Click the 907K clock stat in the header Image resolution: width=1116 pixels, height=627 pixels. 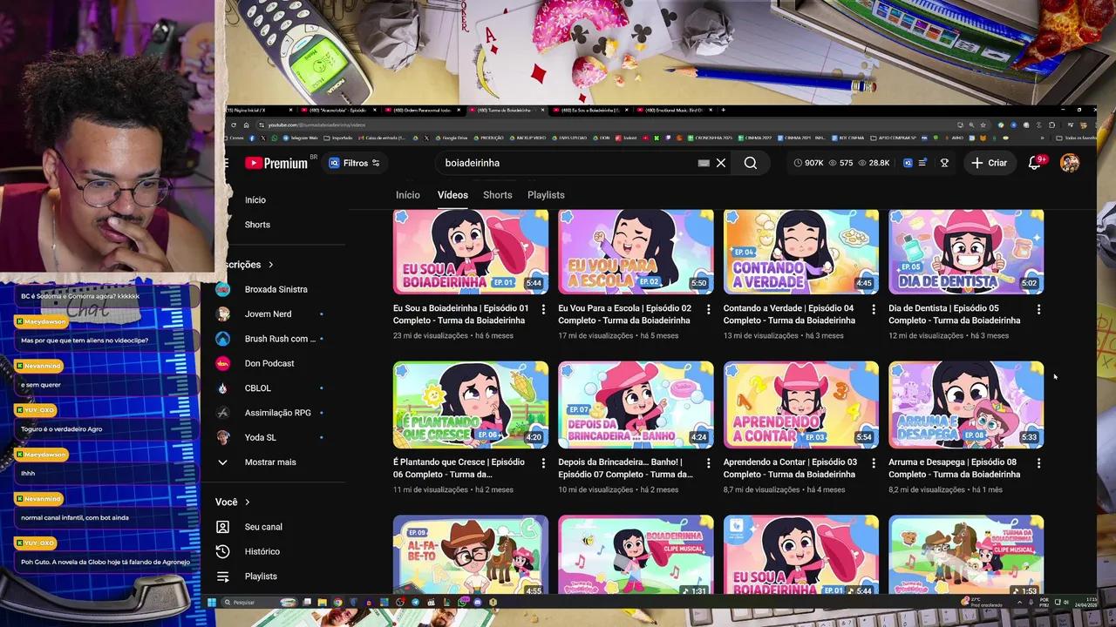(808, 163)
